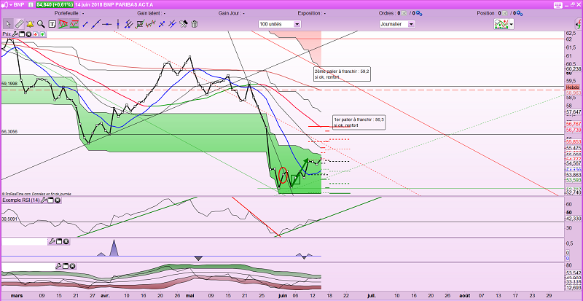Image resolution: width=583 pixels, height=301 pixels.
Task: Activate the magnifying glass zoom tool
Action: click(x=41, y=25)
